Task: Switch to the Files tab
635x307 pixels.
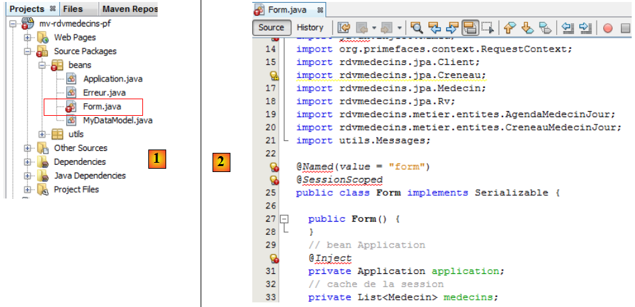Action: click(73, 9)
